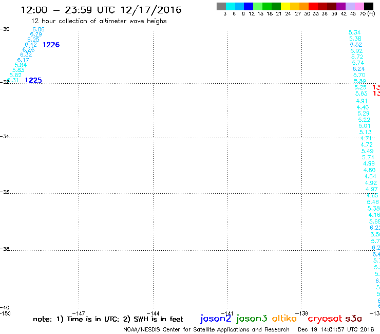Click the 1226 time stamp label

(x=51, y=45)
